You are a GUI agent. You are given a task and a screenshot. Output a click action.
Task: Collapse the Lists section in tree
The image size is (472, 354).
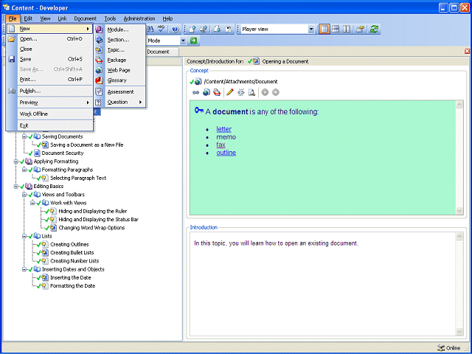(x=24, y=236)
